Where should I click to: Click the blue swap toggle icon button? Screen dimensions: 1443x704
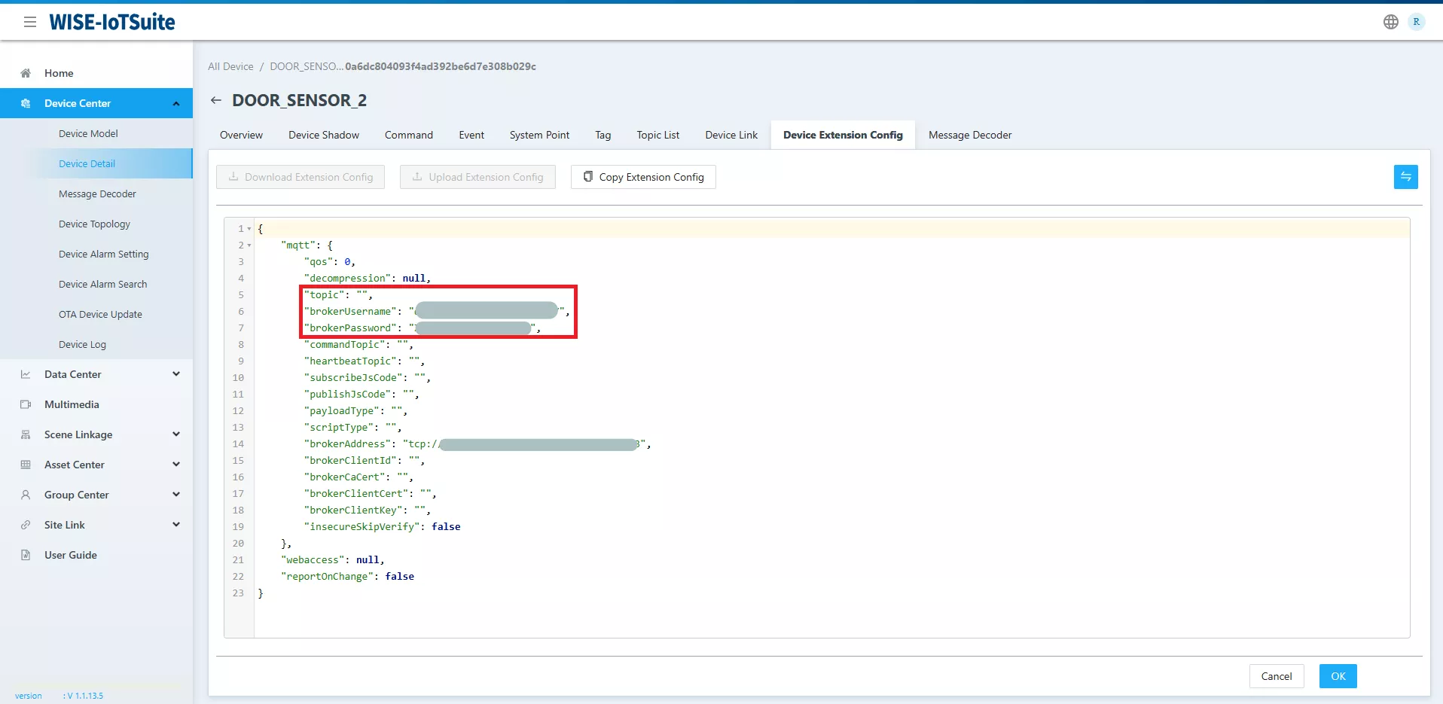1405,177
